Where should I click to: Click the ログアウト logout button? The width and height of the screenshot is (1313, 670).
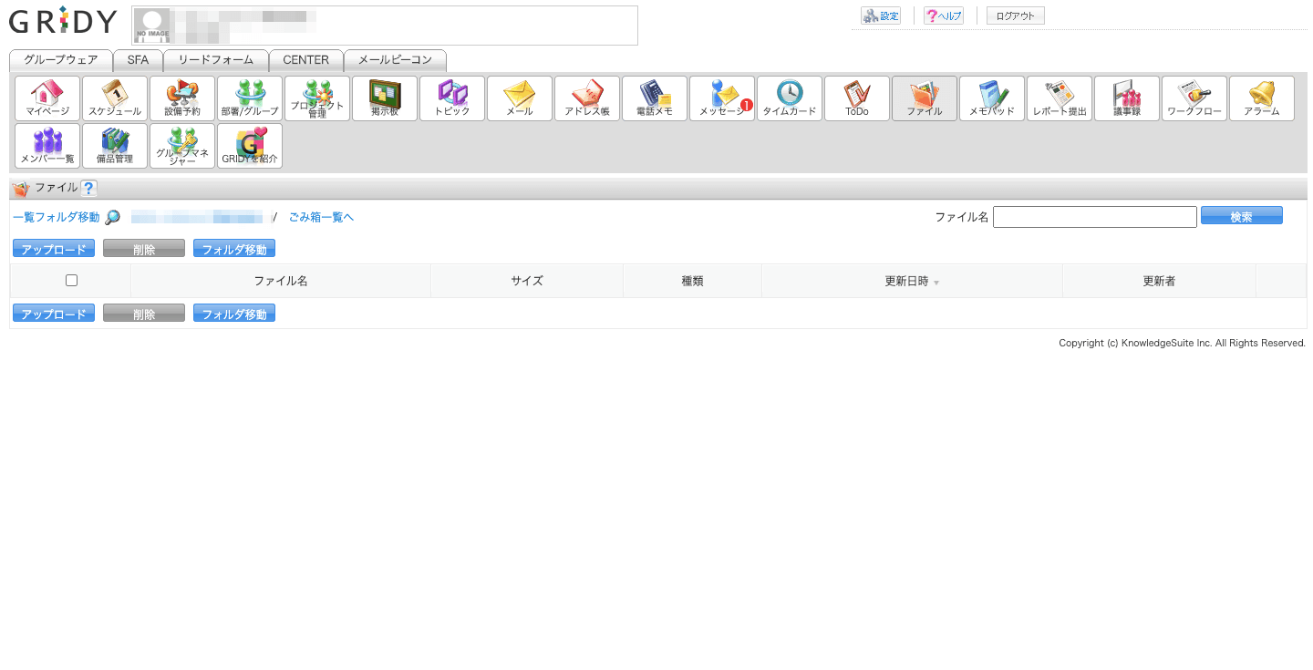[x=1015, y=15]
